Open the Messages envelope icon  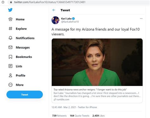click(10, 47)
